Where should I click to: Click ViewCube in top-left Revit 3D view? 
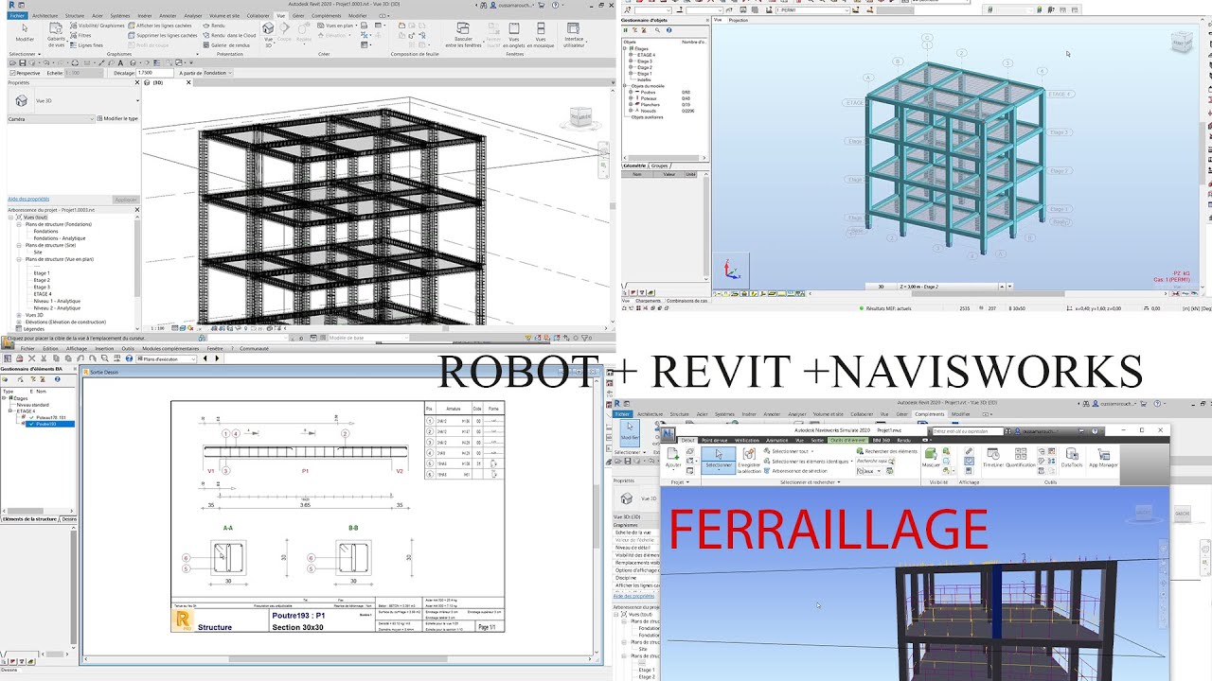pyautogui.click(x=579, y=117)
